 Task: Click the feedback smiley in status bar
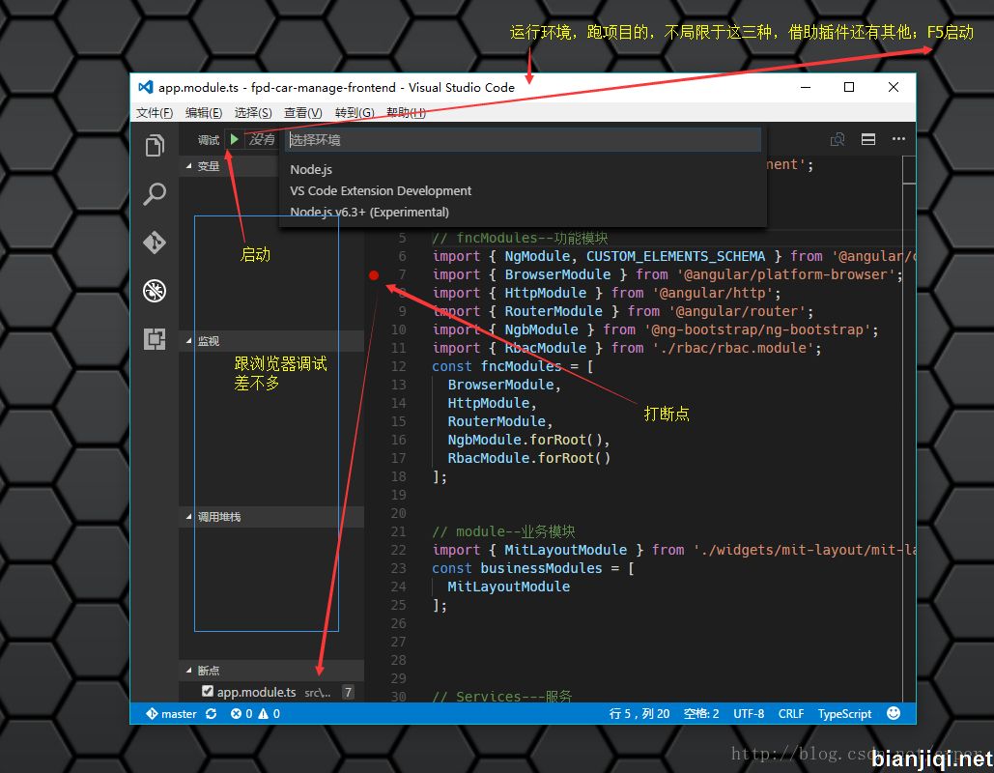[x=894, y=713]
